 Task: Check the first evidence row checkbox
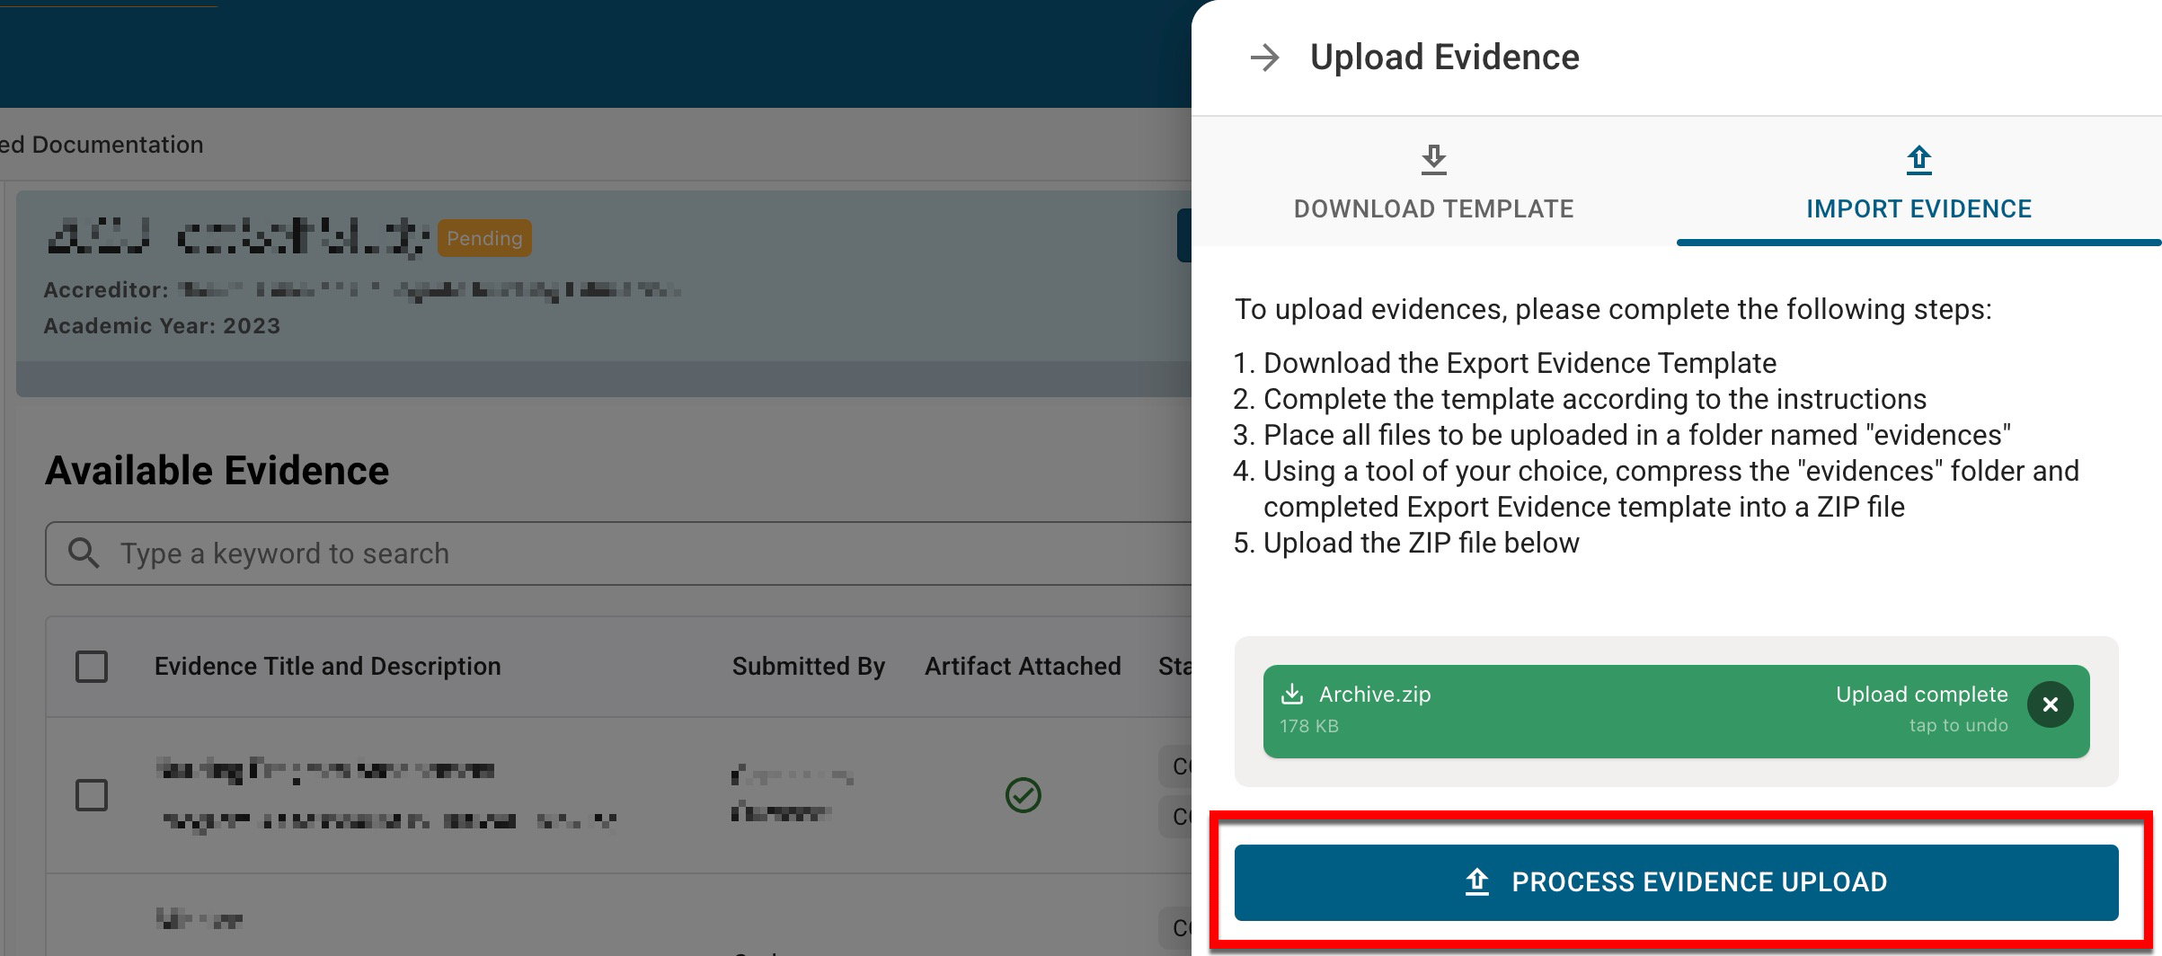tap(92, 795)
